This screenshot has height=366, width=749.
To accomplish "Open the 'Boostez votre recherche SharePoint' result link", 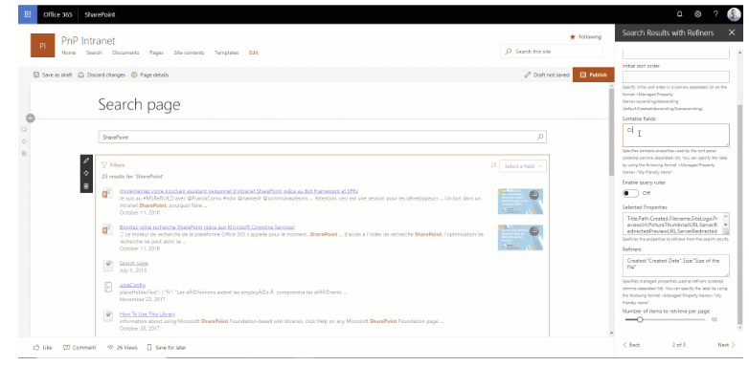I will (207, 226).
